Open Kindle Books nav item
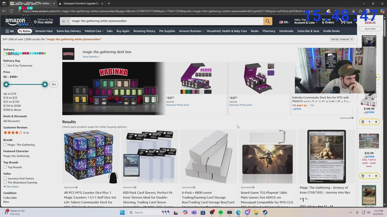The image size is (387, 217). click(331, 31)
